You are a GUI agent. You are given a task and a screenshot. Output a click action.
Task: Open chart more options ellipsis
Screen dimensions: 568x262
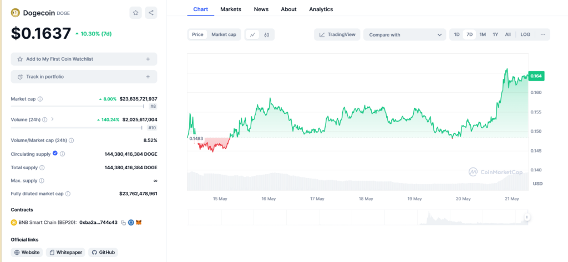point(542,35)
